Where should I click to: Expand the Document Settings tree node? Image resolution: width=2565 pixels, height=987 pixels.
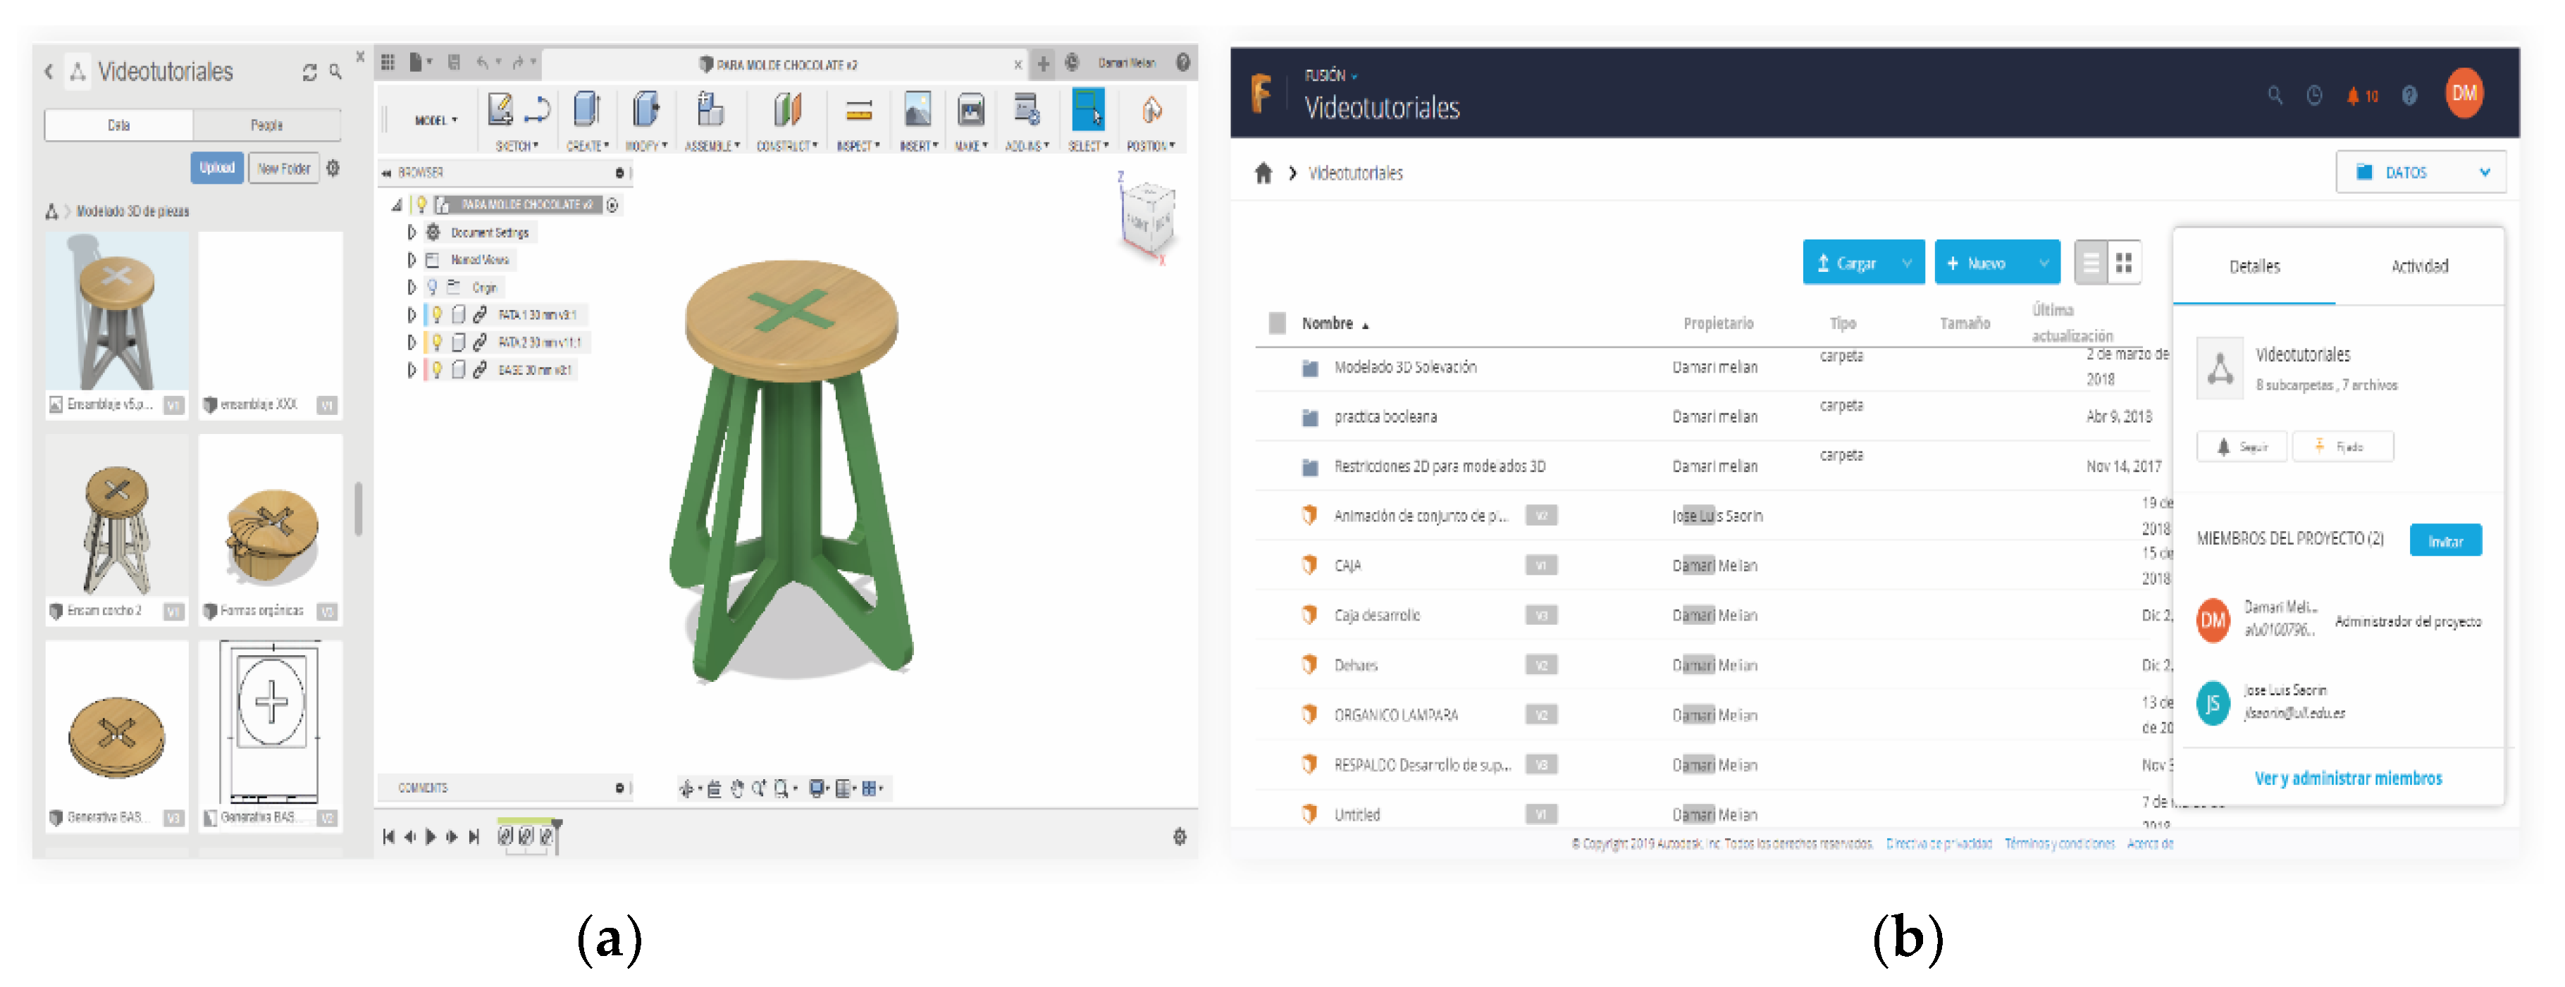pos(412,232)
